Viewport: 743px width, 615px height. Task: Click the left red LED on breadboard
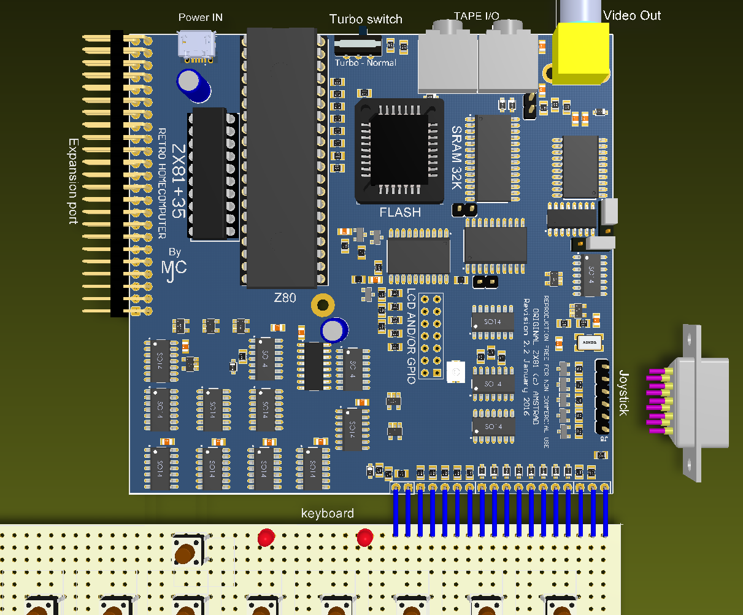[x=266, y=538]
